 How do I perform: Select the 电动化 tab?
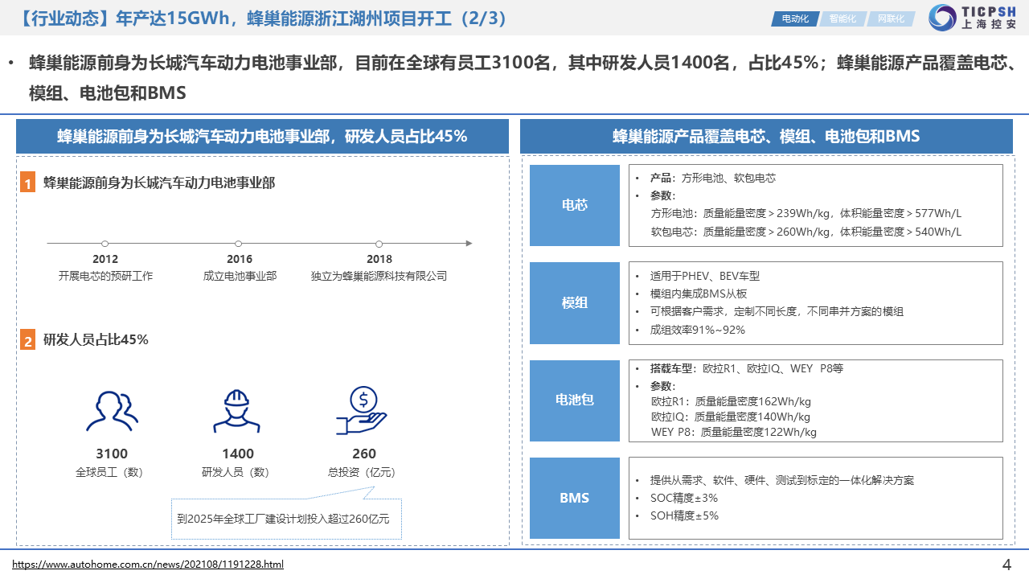[x=794, y=18]
